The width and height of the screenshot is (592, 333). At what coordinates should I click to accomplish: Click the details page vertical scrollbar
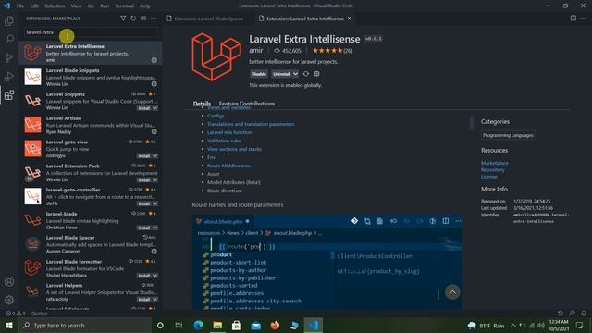pyautogui.click(x=471, y=123)
